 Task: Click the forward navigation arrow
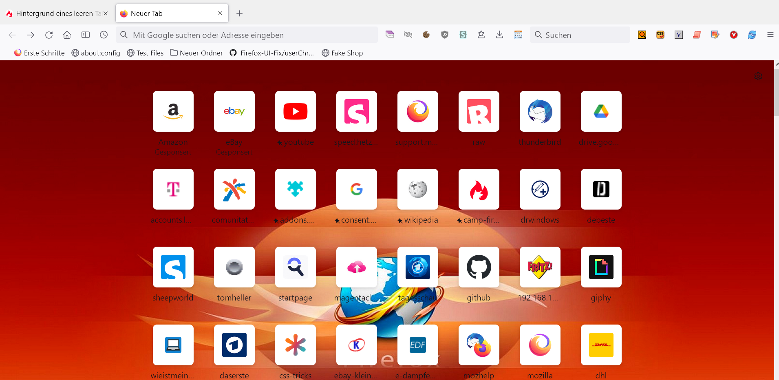tap(31, 35)
